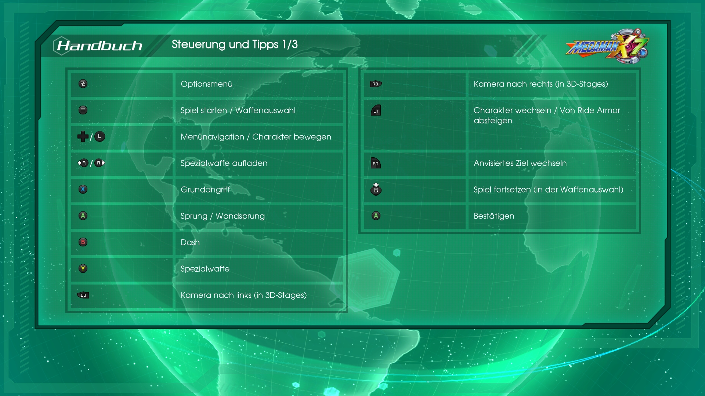Click the Menu button icon for Spiel starten
The height and width of the screenshot is (396, 705).
coord(83,110)
